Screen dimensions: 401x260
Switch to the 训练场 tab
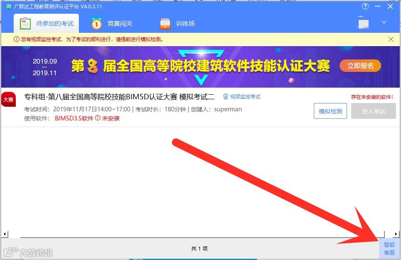point(178,24)
